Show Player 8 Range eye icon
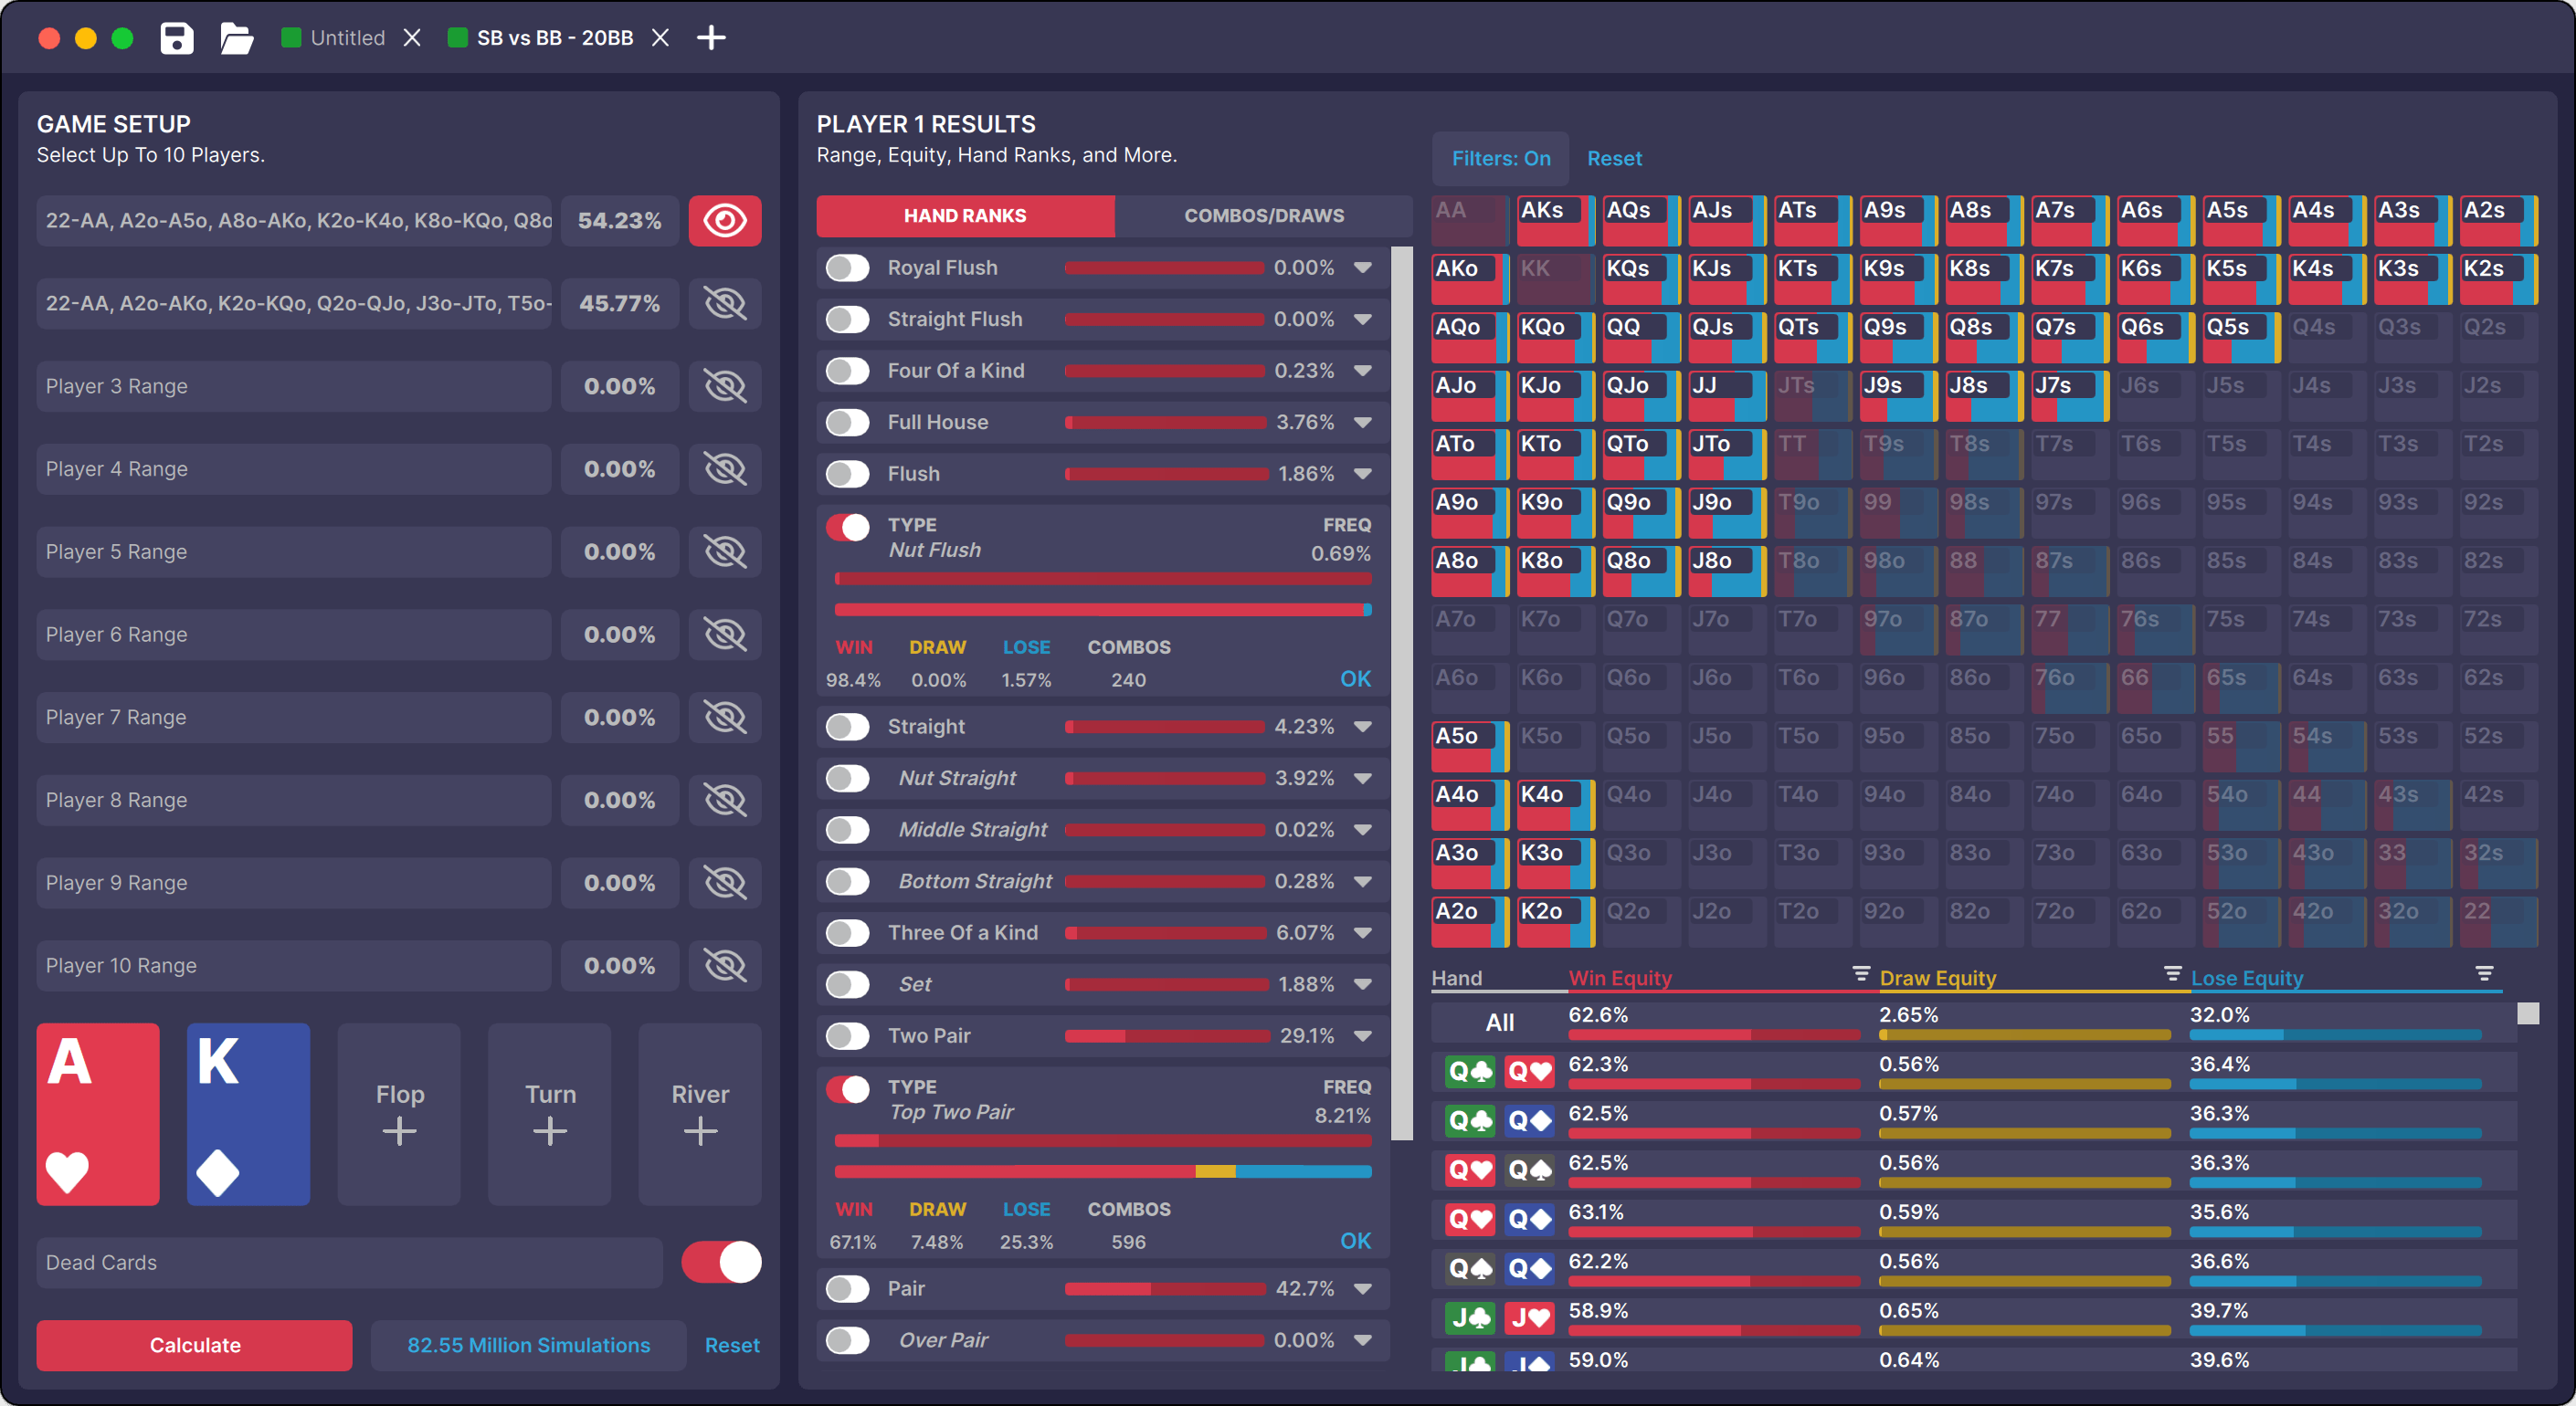 click(725, 801)
